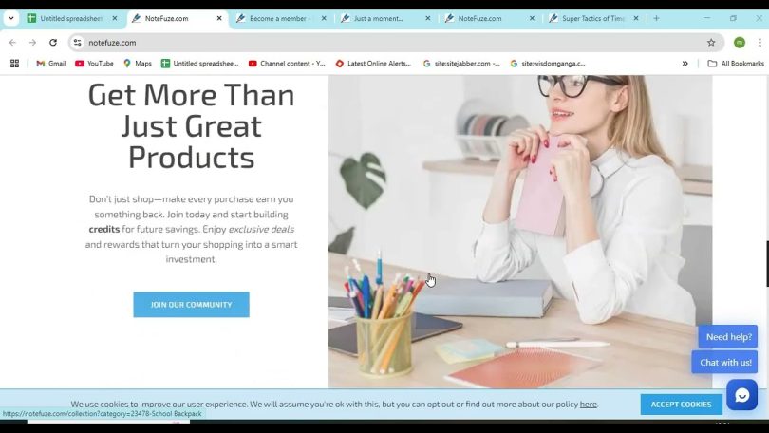Image resolution: width=769 pixels, height=433 pixels.
Task: Bookmark this page with the star icon
Action: coord(711,43)
